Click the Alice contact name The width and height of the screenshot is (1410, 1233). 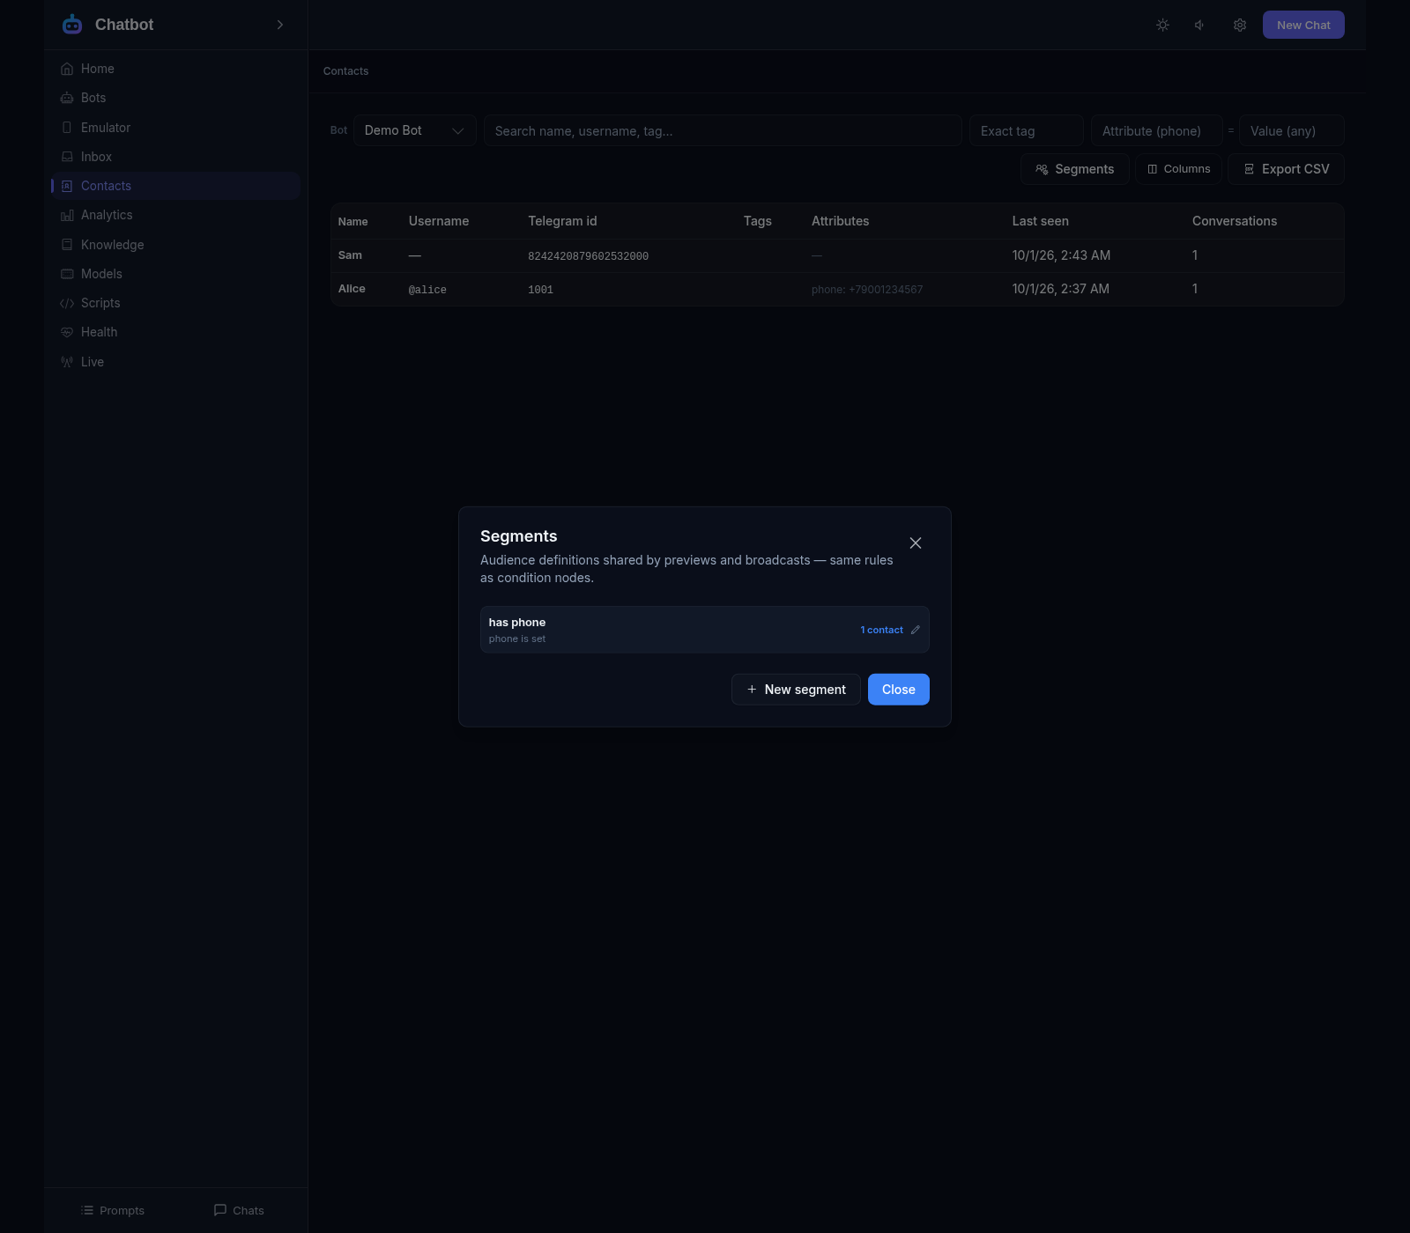[x=352, y=289]
